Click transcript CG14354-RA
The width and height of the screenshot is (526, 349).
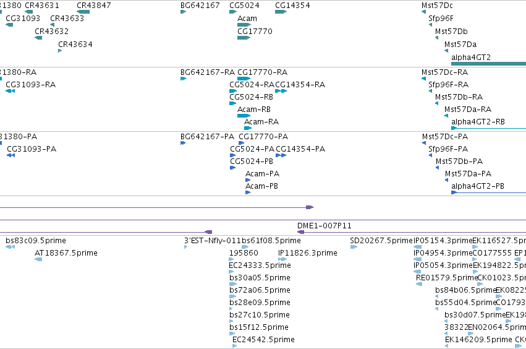point(300,85)
